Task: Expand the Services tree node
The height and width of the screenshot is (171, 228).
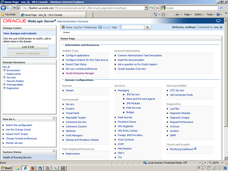Action: coord(4,77)
